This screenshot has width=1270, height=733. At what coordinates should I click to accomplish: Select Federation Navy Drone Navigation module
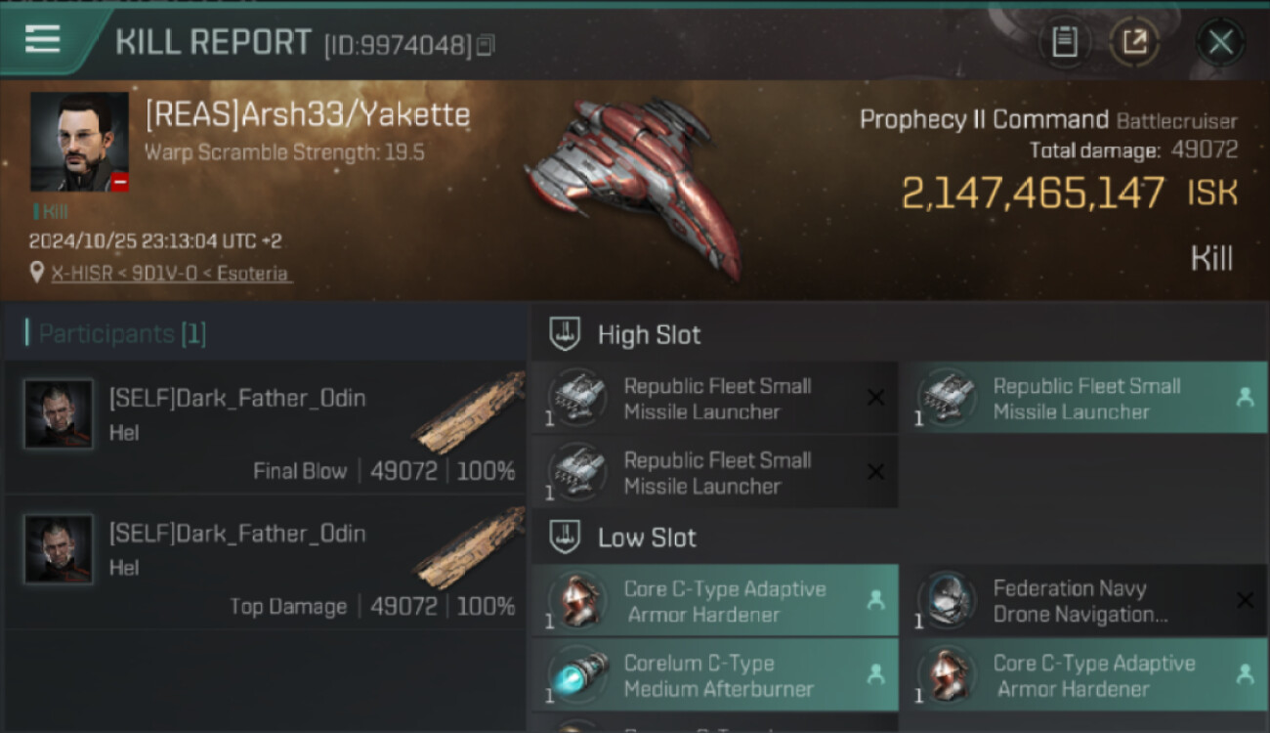pyautogui.click(x=1083, y=601)
